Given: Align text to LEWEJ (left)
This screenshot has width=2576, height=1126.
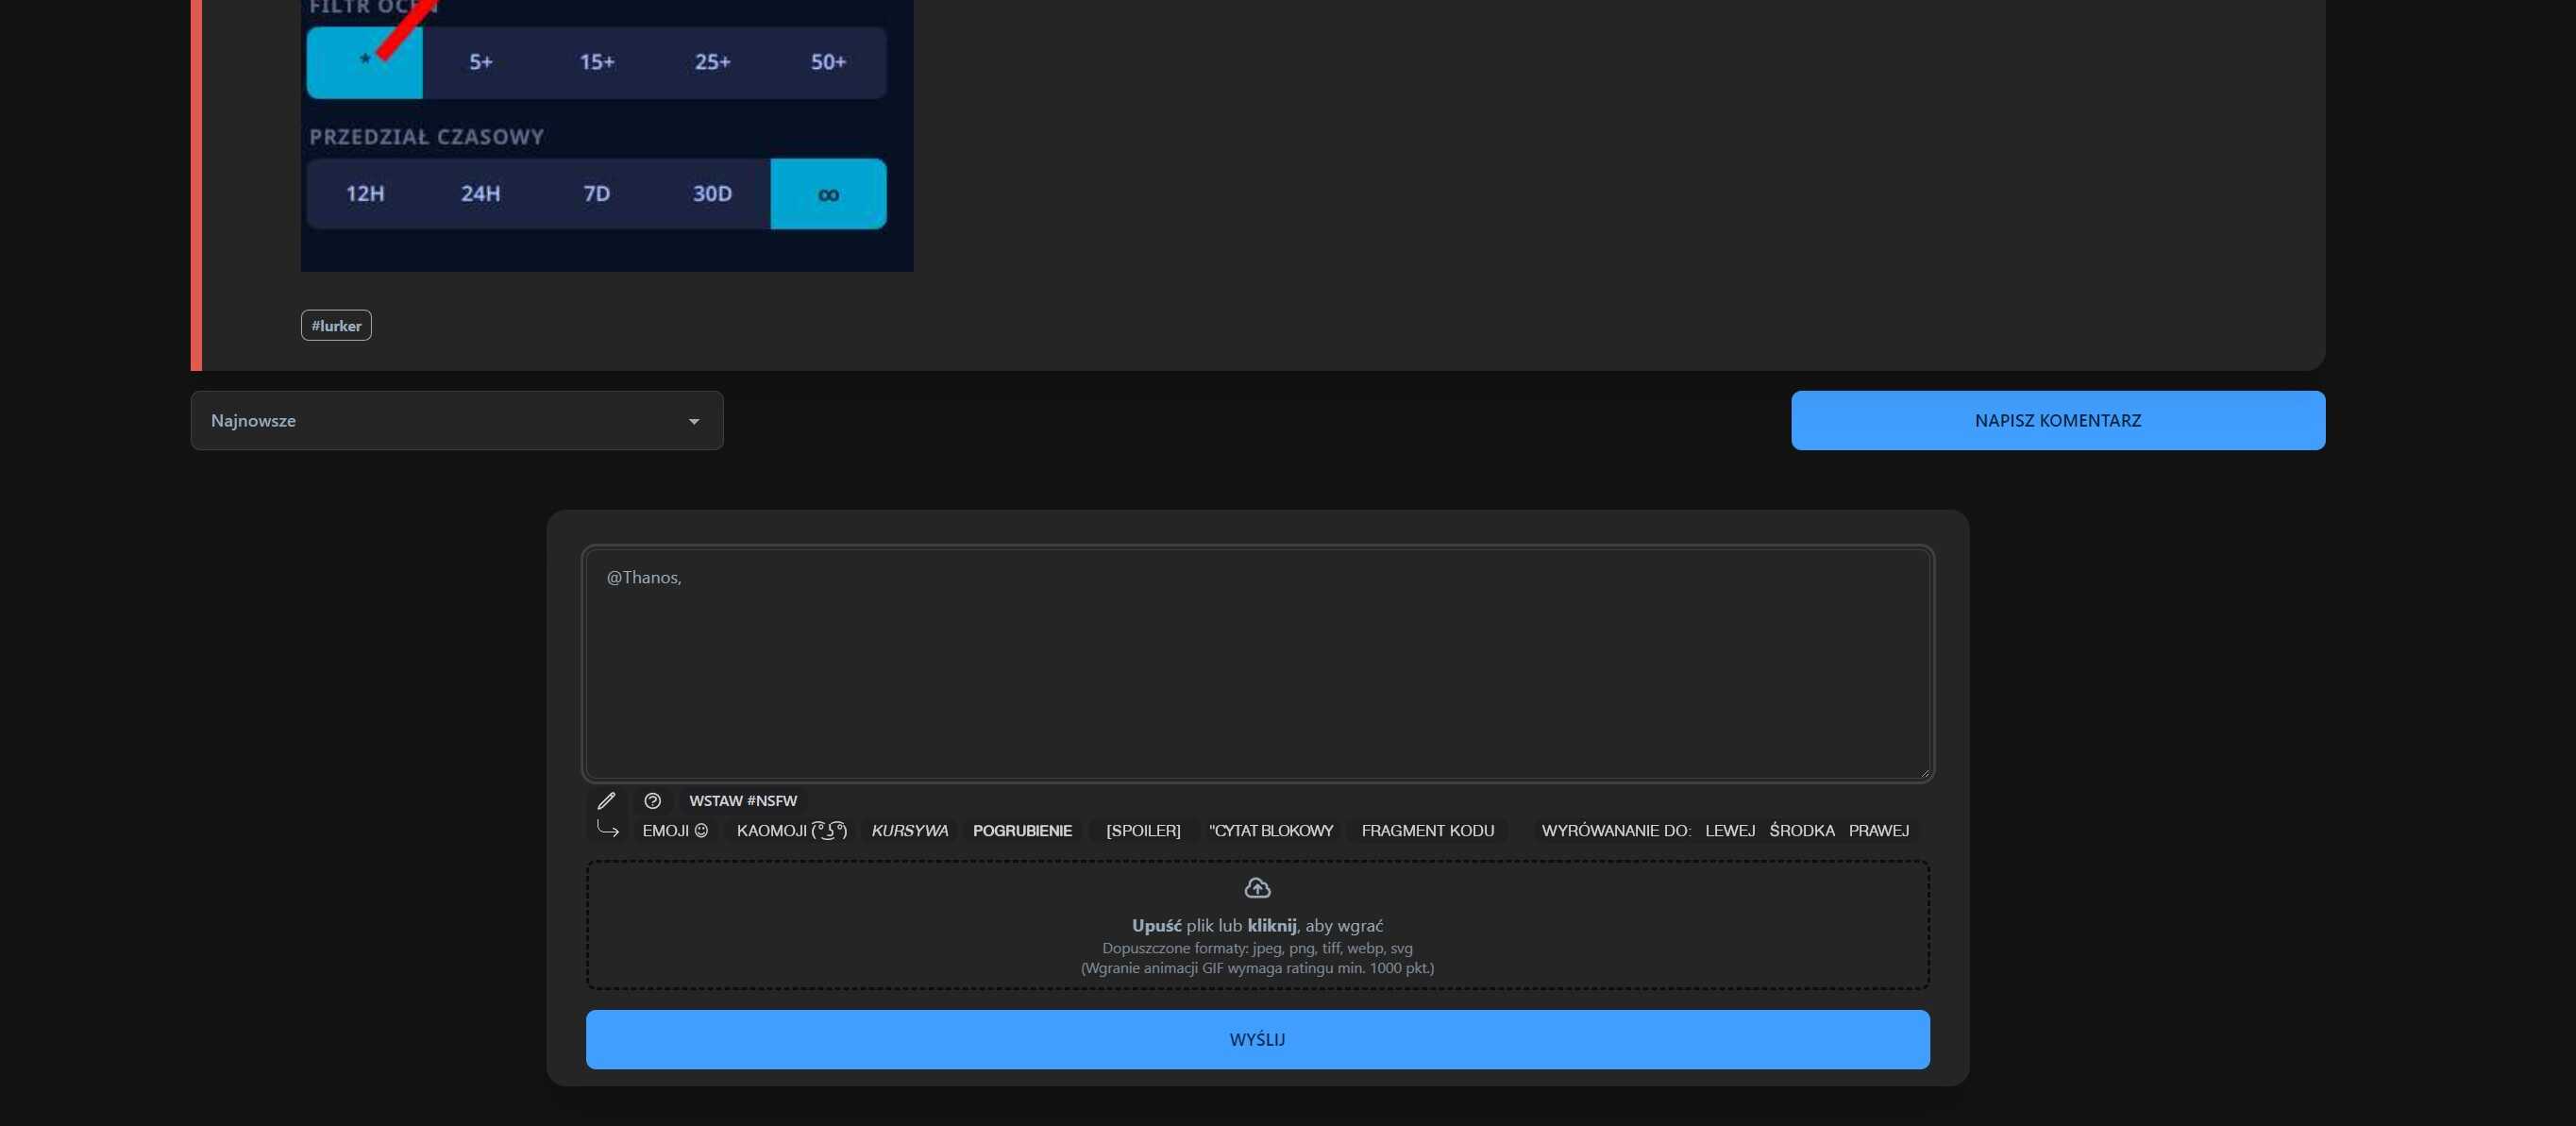Looking at the screenshot, I should click(1729, 831).
